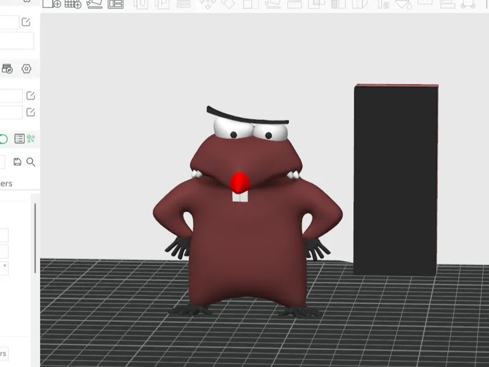This screenshot has height=367, width=489.
Task: Open the printer preset dropdown
Action: (9, 22)
